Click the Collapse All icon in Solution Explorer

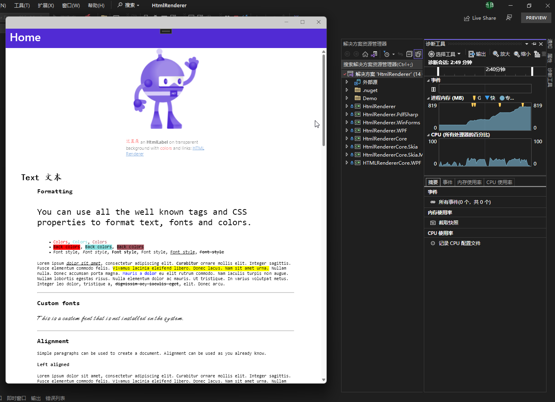pyautogui.click(x=409, y=54)
